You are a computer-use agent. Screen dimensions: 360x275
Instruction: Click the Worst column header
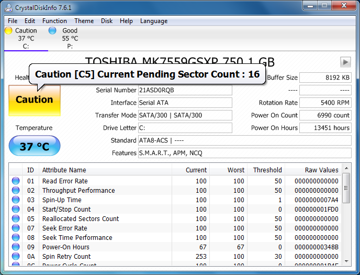[229, 170]
